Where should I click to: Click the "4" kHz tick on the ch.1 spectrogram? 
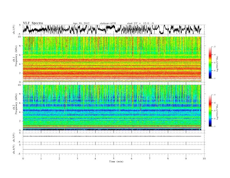click(x=20, y=64)
